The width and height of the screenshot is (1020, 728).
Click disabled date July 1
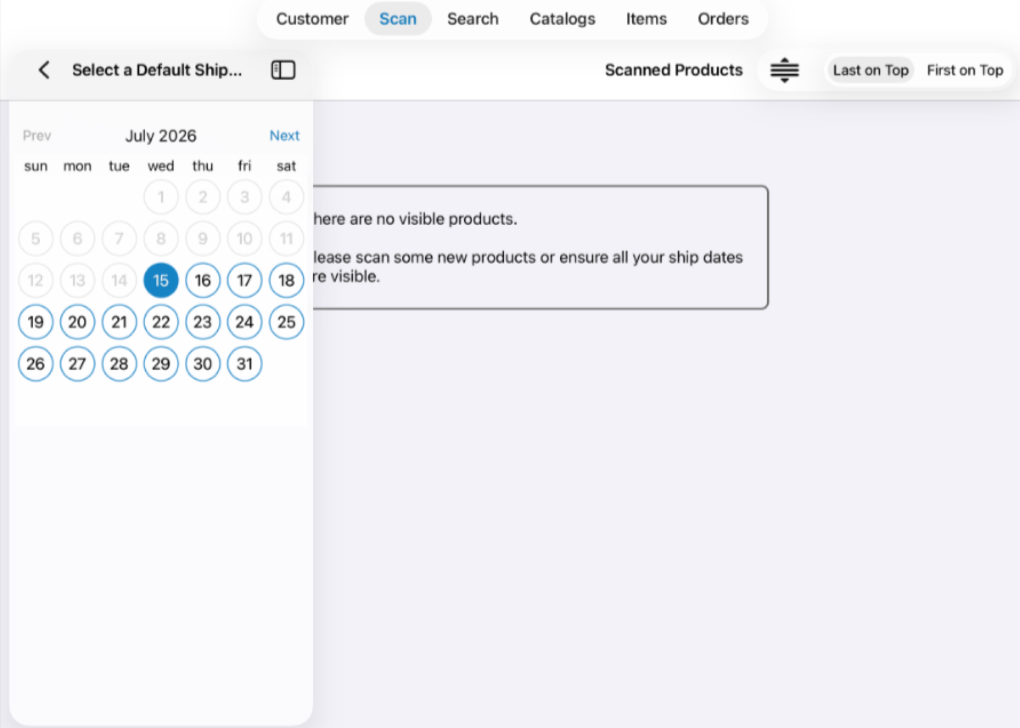click(161, 197)
